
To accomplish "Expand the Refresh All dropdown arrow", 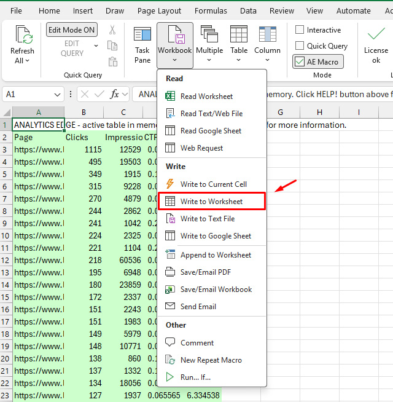I will (28, 61).
